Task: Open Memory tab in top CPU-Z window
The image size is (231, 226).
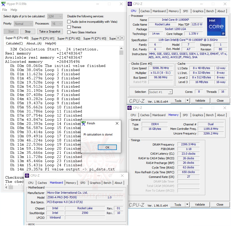Action: (174, 11)
